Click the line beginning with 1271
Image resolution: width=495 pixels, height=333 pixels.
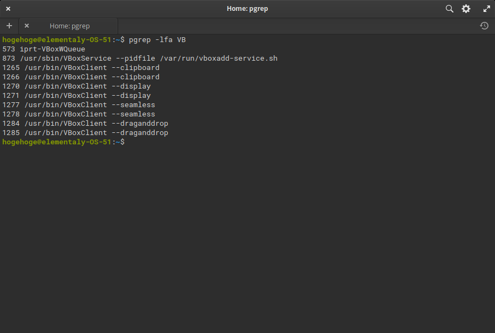point(76,95)
